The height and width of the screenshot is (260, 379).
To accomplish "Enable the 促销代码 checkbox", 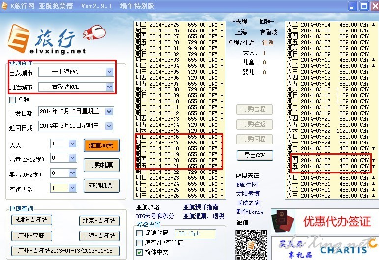I will point(139,233).
